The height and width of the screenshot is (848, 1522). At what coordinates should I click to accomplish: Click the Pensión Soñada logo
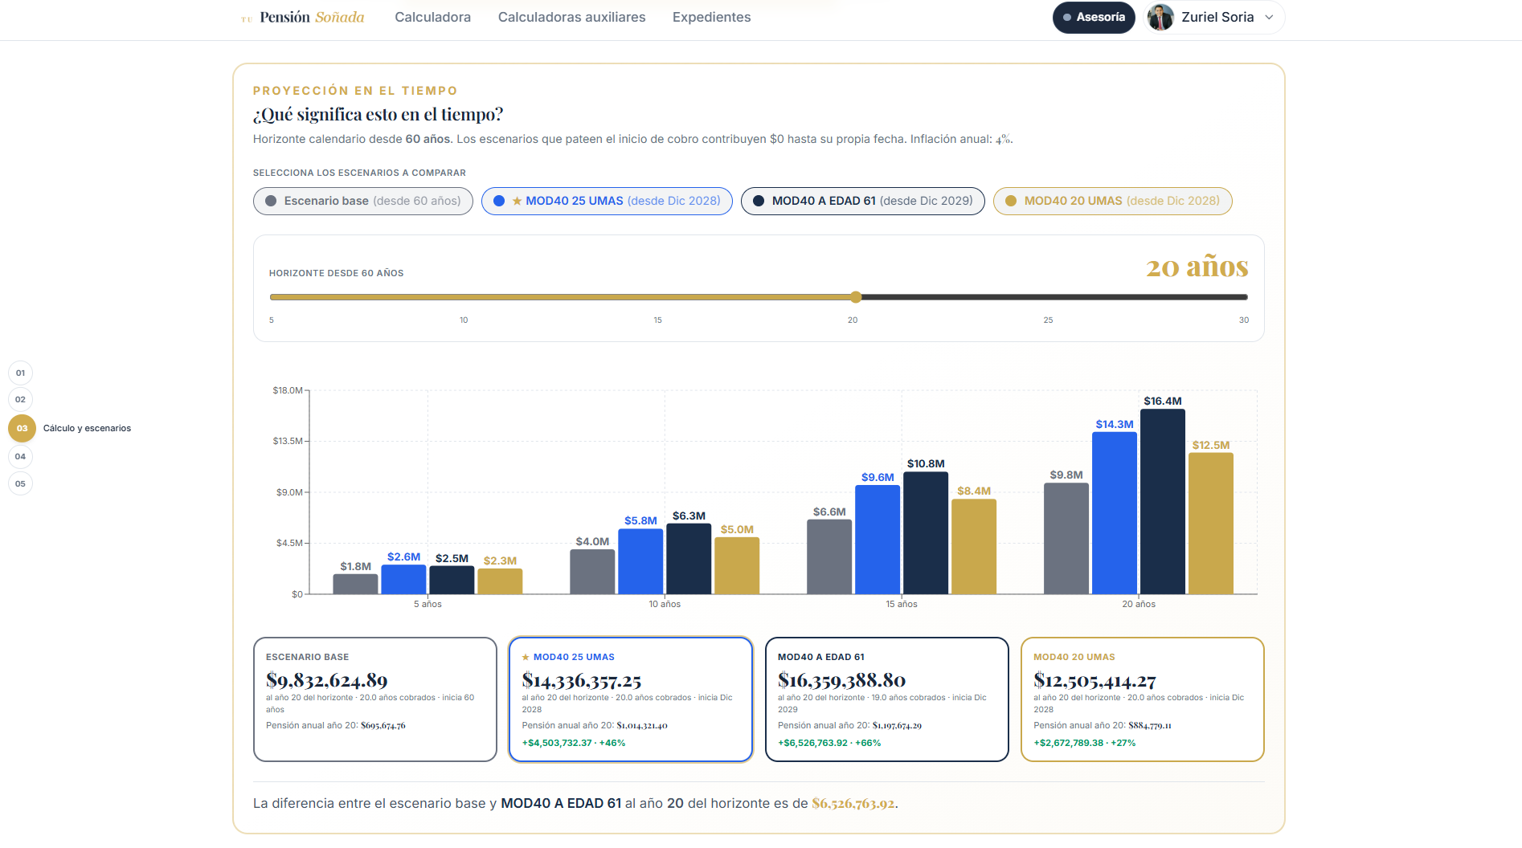point(303,18)
